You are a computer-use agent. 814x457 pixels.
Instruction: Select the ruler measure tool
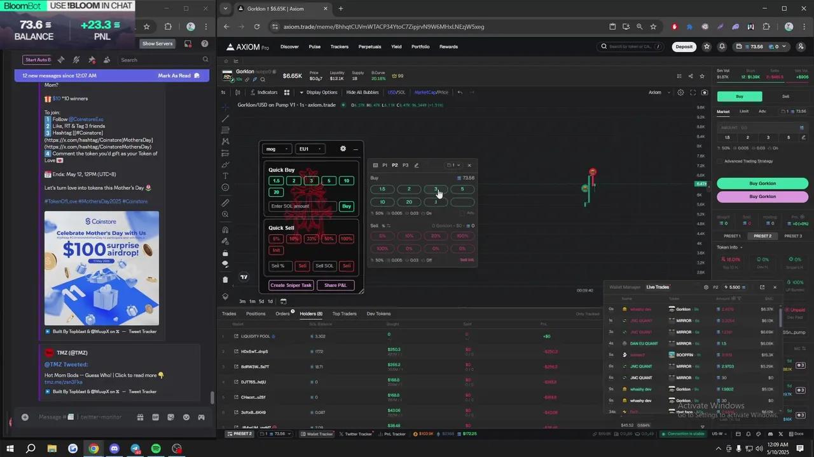[x=225, y=203]
